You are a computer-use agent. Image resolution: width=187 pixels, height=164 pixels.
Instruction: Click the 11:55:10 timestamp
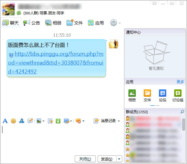point(62,35)
